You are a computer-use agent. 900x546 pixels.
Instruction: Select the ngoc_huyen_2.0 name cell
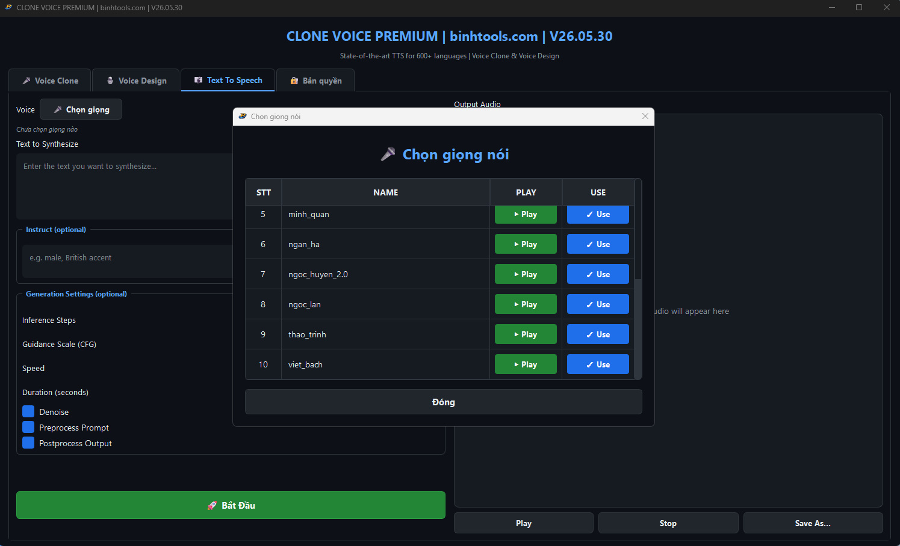tap(386, 274)
